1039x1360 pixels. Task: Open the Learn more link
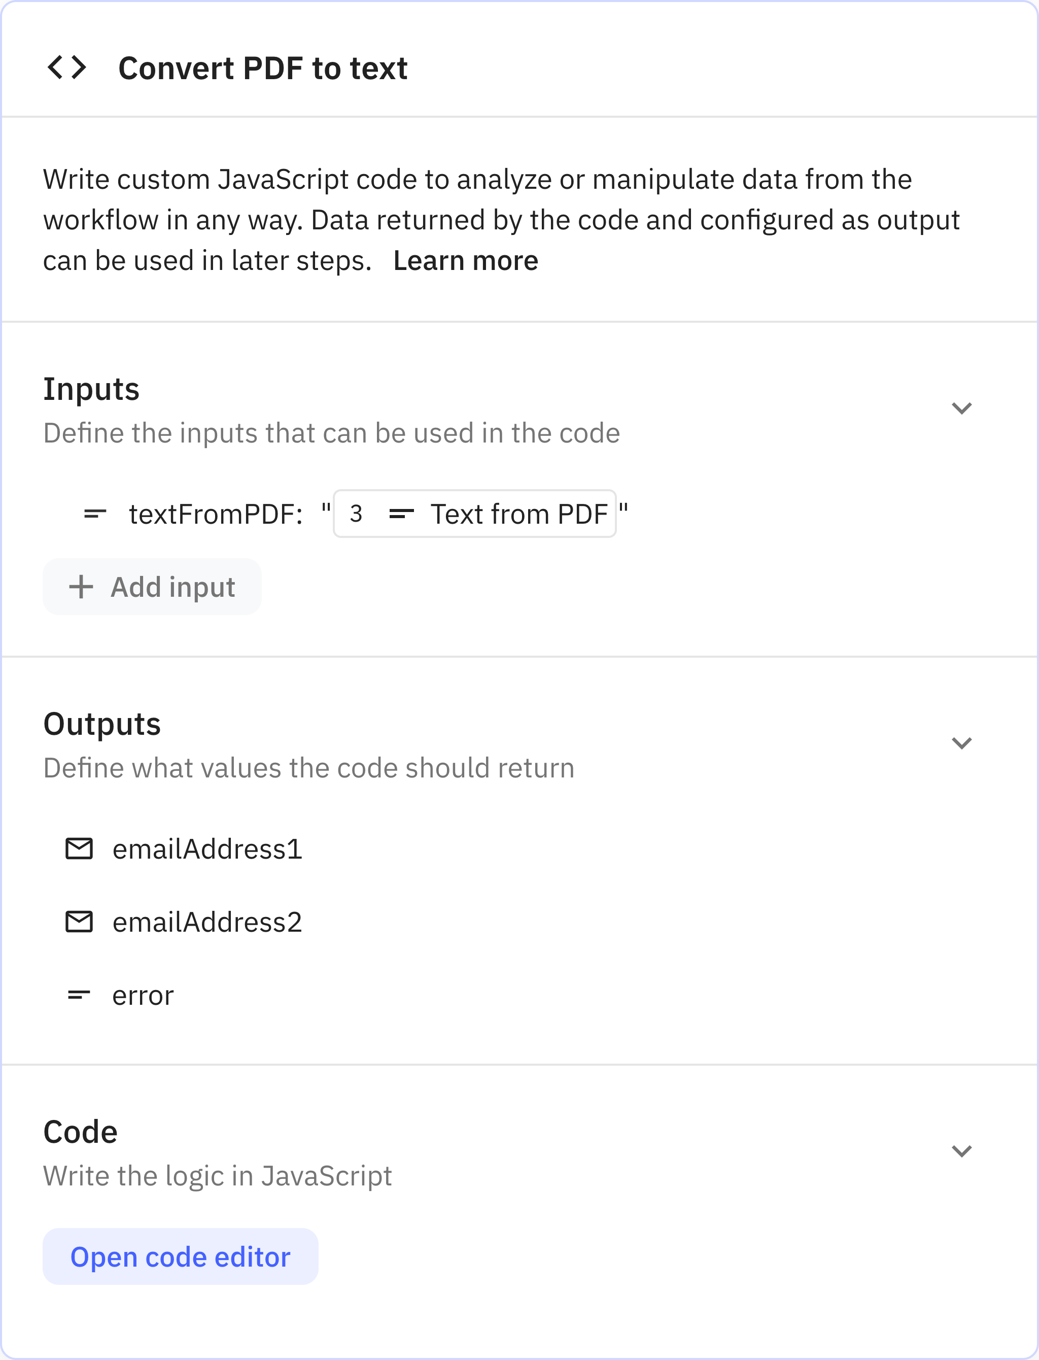tap(465, 260)
